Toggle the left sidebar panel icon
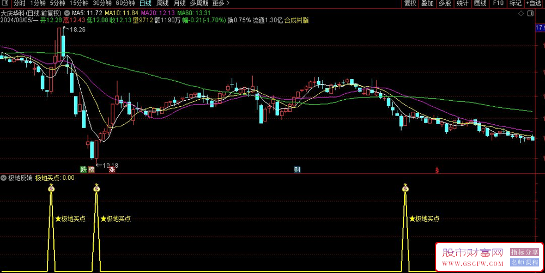Image resolution: width=545 pixels, height=273 pixels. pos(5,3)
